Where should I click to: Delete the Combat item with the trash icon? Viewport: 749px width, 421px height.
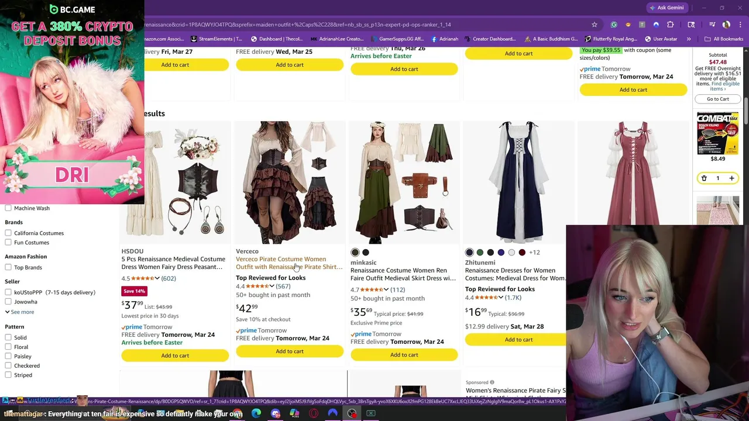pyautogui.click(x=704, y=178)
